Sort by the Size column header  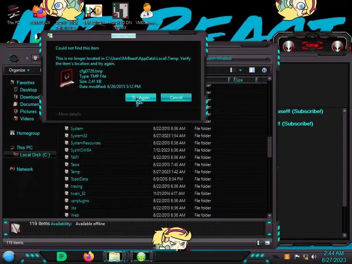[245, 80]
